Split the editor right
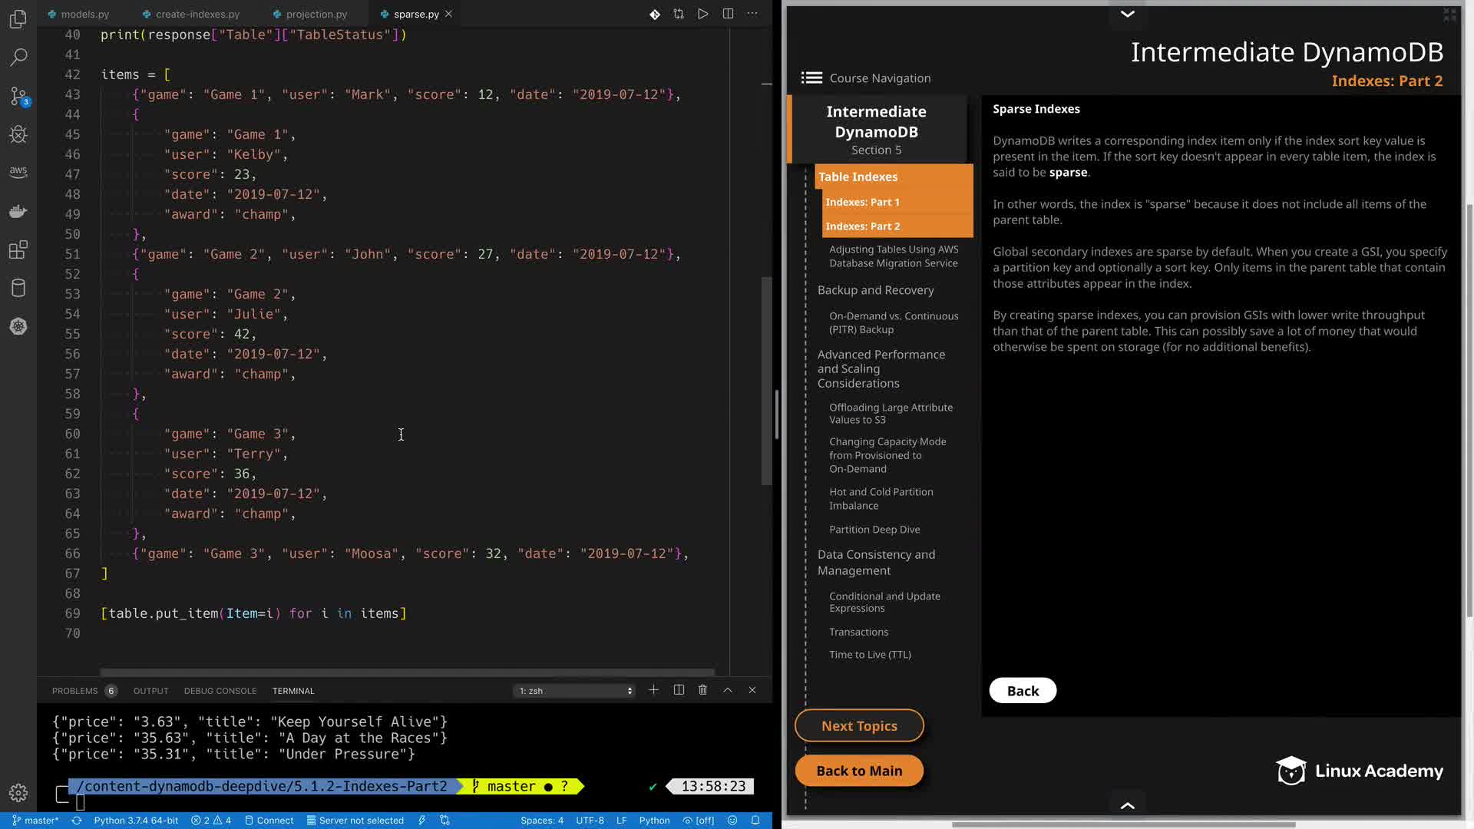 tap(728, 14)
